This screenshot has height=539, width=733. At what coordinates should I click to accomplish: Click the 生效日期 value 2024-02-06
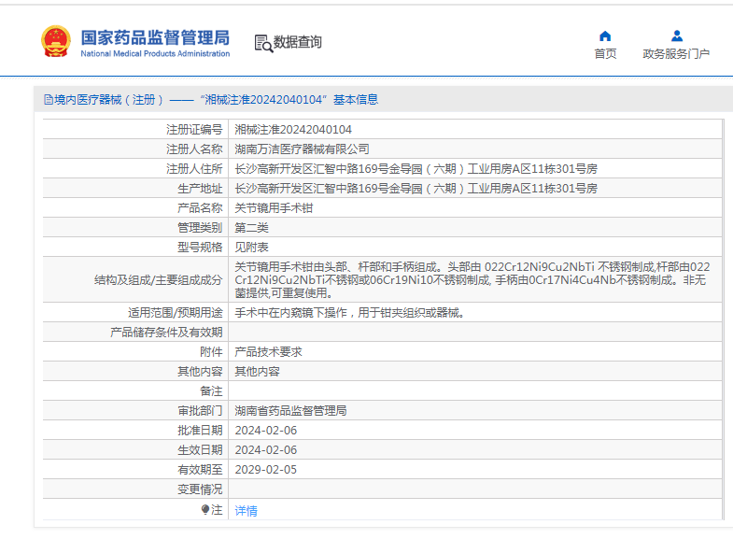pos(266,450)
